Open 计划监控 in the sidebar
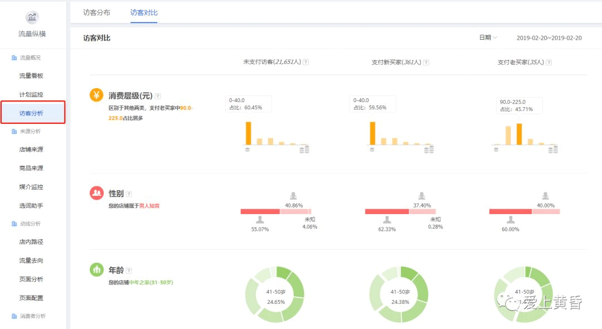 tap(31, 95)
